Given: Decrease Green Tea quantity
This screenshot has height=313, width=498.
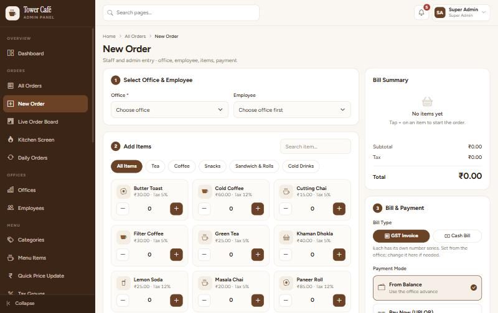Looking at the screenshot, I should (x=204, y=255).
